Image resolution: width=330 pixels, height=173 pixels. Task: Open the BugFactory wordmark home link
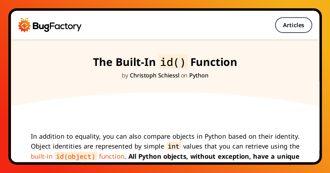pyautogui.click(x=57, y=26)
